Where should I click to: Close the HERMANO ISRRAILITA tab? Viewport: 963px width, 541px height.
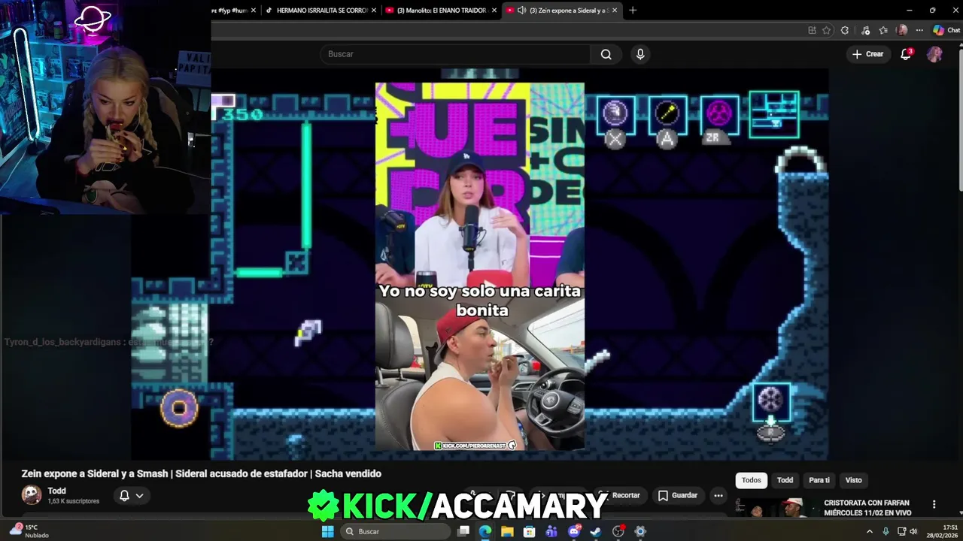click(374, 11)
